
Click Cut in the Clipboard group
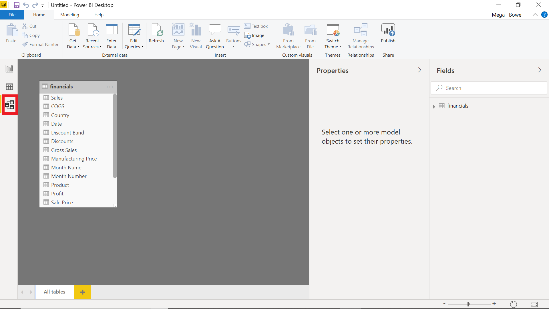29,26
